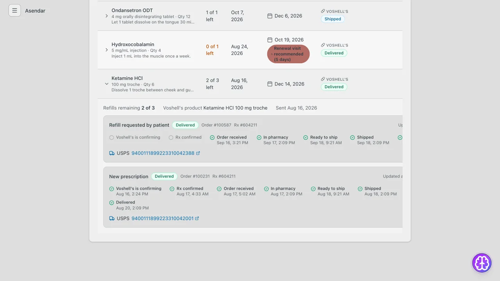500x281 pixels.
Task: Click the Delivered badge beside New prescription
Action: coord(164,176)
